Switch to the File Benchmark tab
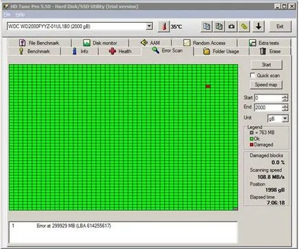This screenshot has width=299, height=249. (39, 43)
